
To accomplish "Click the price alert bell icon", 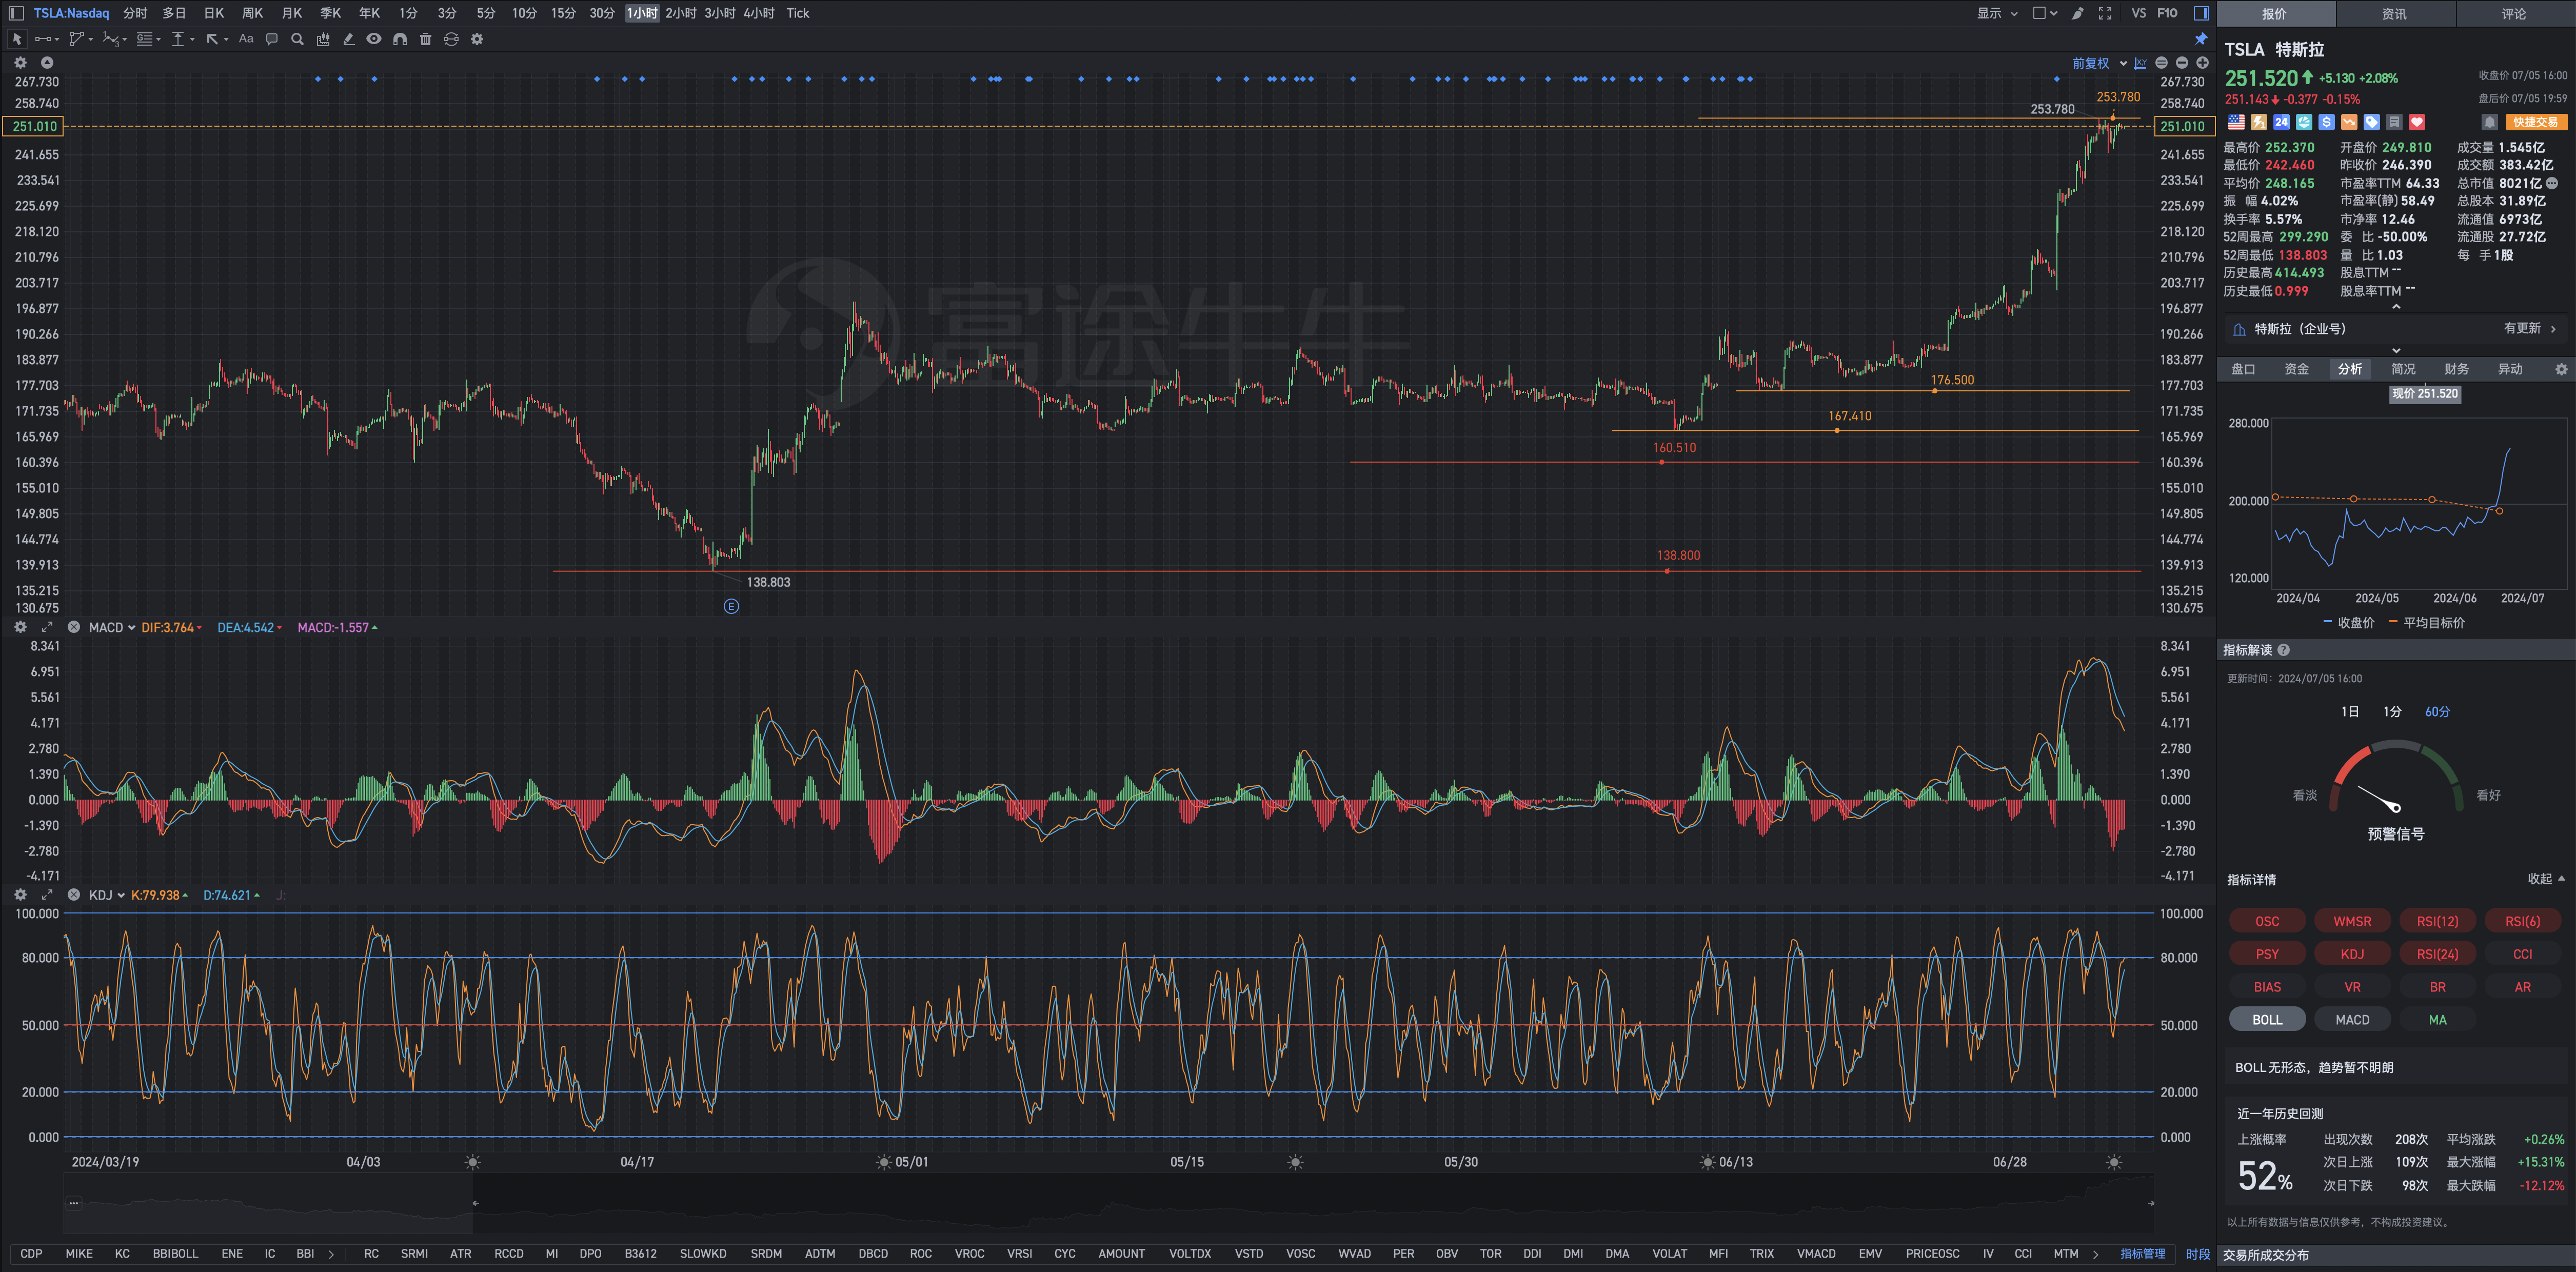I will point(2490,122).
